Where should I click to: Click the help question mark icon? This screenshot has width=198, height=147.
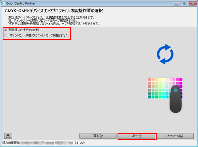(x=8, y=136)
